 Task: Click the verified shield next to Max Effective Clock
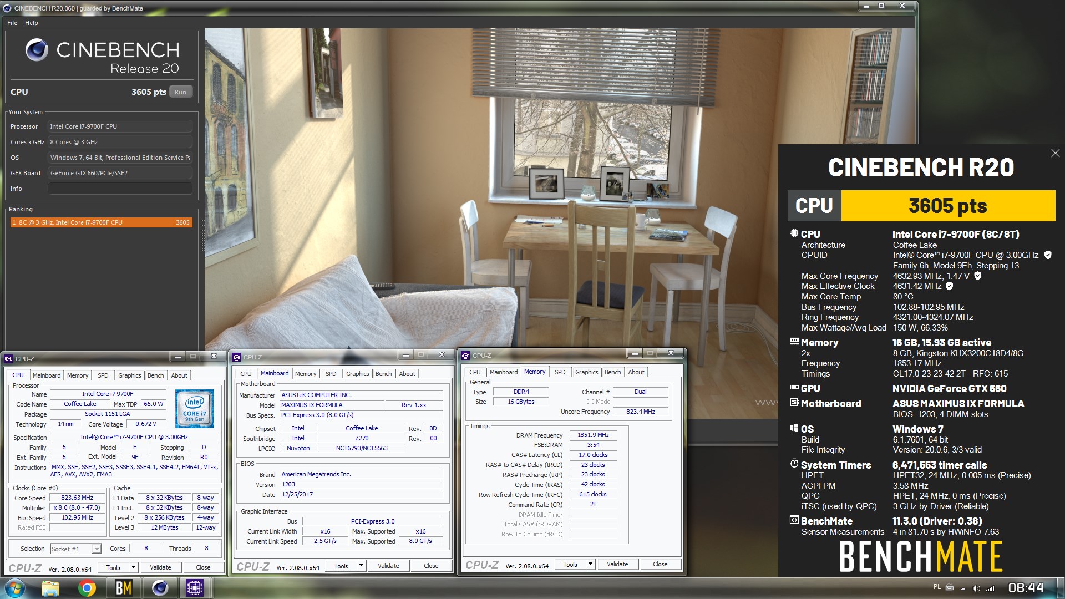949,286
